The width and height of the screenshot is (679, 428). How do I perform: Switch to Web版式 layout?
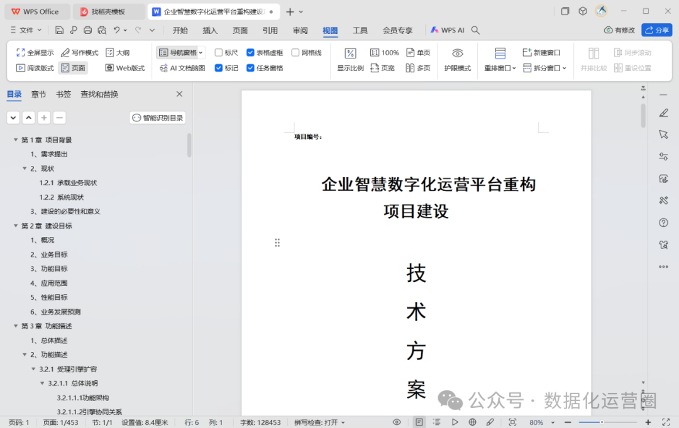124,68
